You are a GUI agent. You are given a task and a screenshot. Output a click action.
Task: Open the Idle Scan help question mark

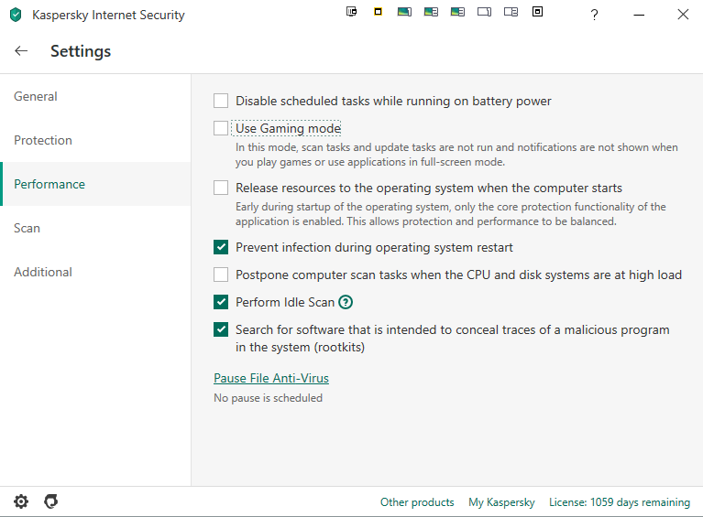pyautogui.click(x=346, y=302)
